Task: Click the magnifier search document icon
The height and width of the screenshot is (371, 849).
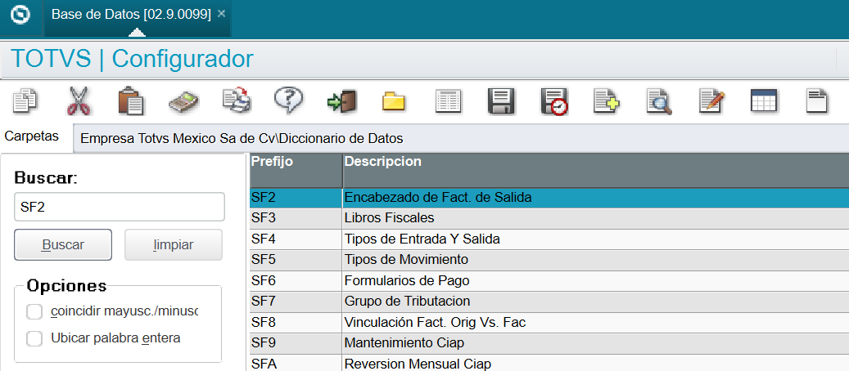Action: [659, 101]
